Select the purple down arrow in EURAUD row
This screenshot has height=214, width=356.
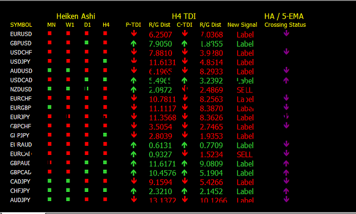287,144
